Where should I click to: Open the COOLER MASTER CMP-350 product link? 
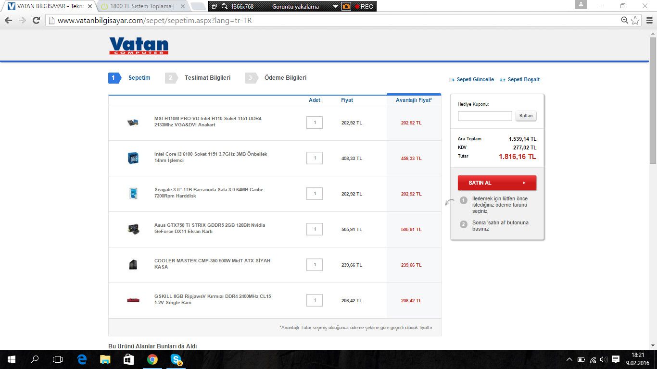click(212, 264)
